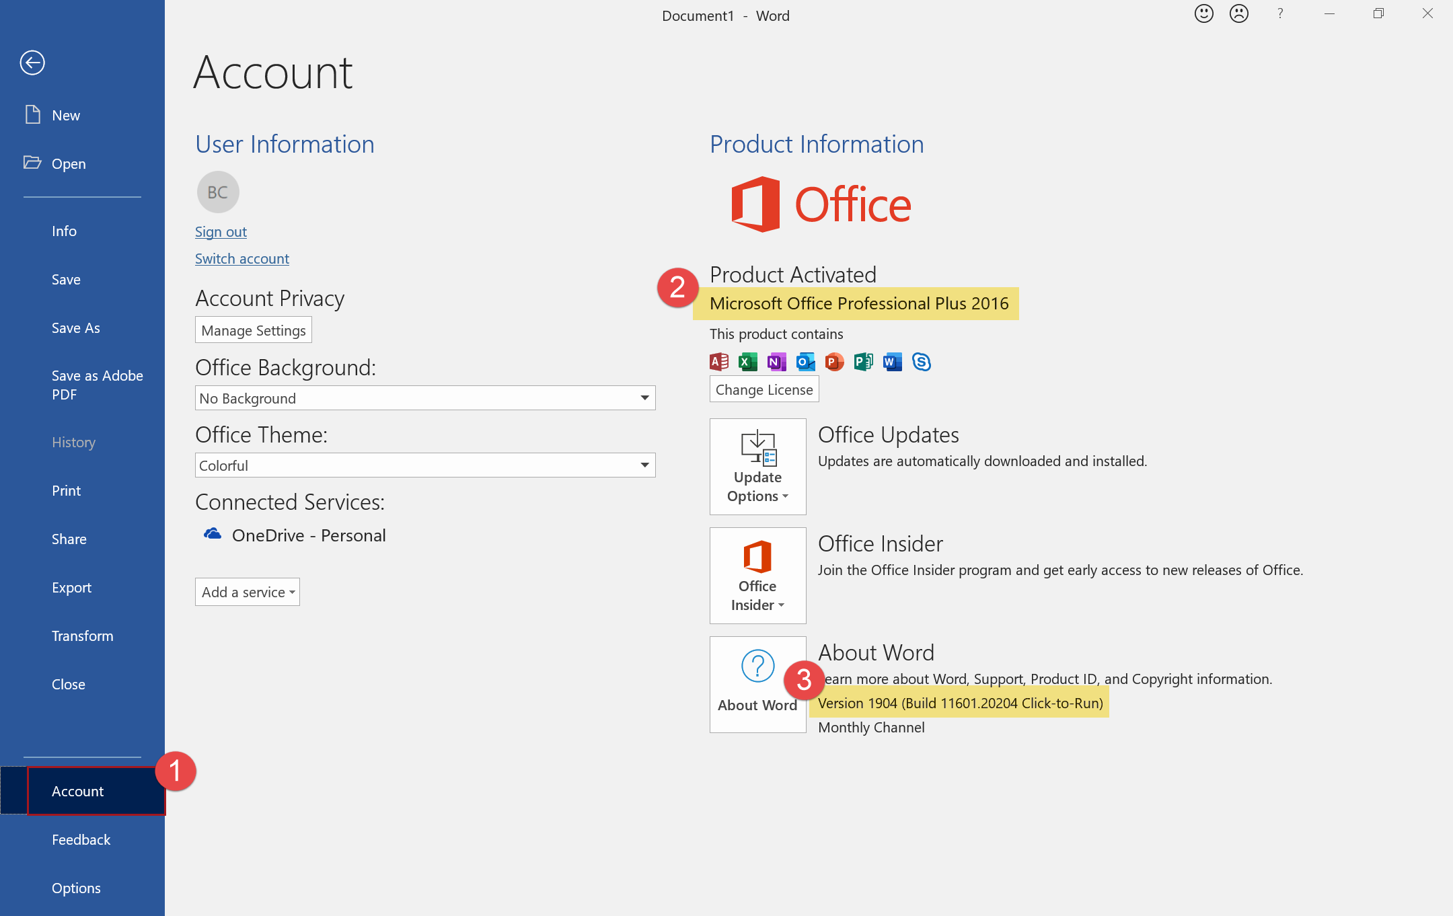Click the back arrow icon
The width and height of the screenshot is (1453, 916).
(32, 63)
